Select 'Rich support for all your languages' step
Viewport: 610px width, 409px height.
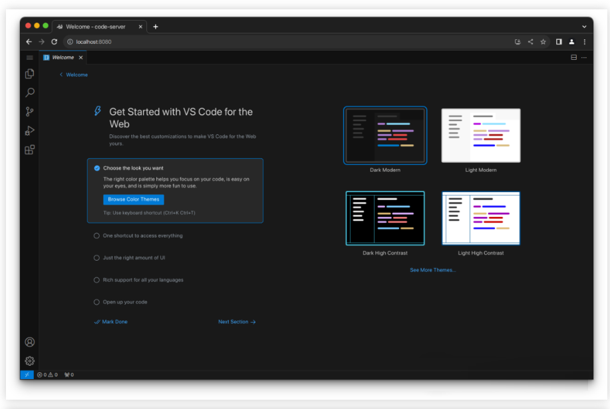tap(138, 280)
